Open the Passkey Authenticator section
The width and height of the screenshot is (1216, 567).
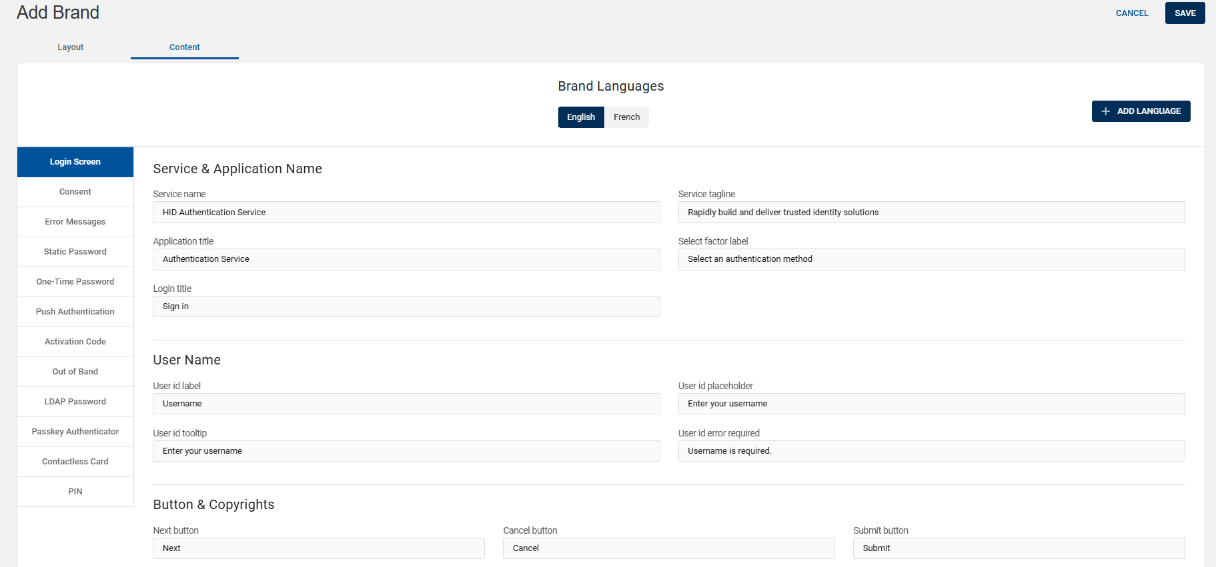tap(75, 432)
